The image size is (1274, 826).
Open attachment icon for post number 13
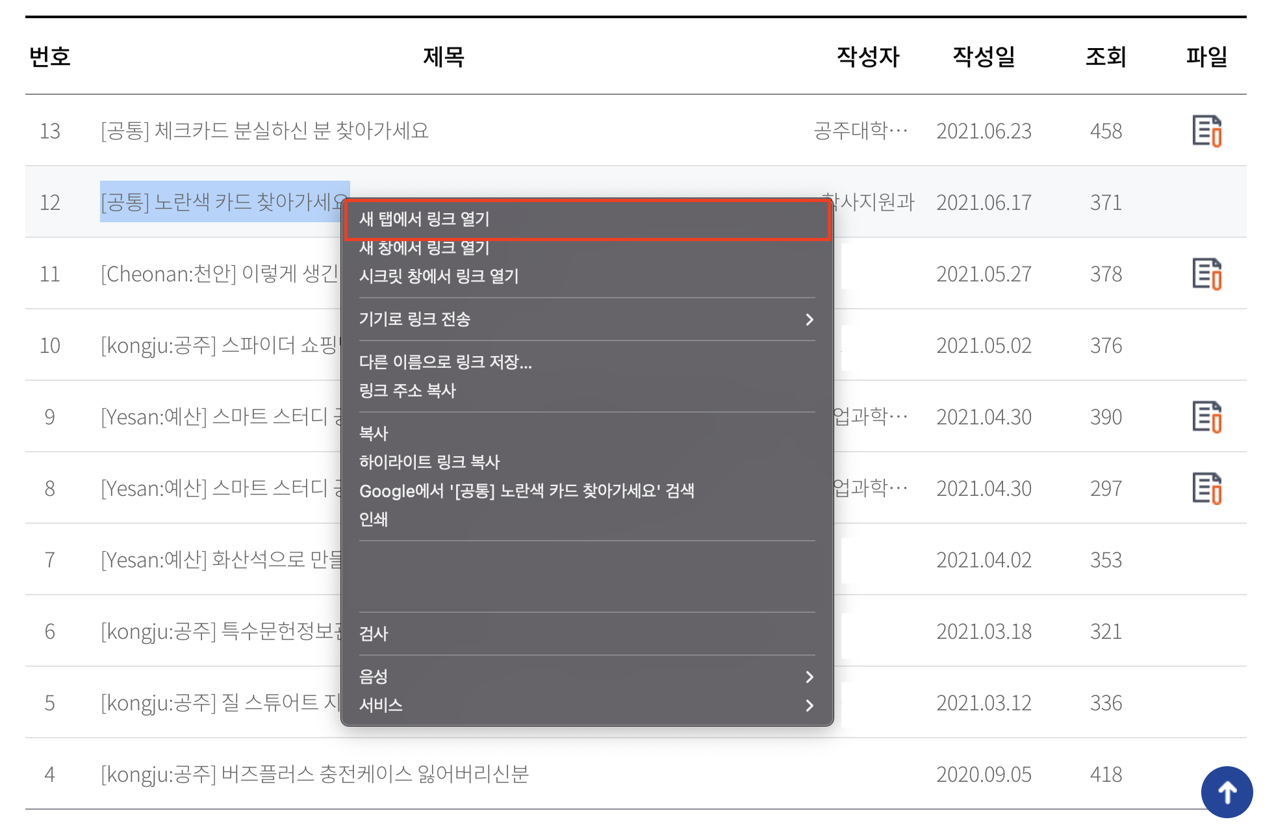click(1206, 131)
